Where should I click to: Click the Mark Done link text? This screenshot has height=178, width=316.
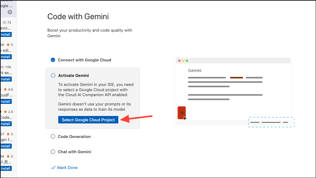pyautogui.click(x=67, y=168)
